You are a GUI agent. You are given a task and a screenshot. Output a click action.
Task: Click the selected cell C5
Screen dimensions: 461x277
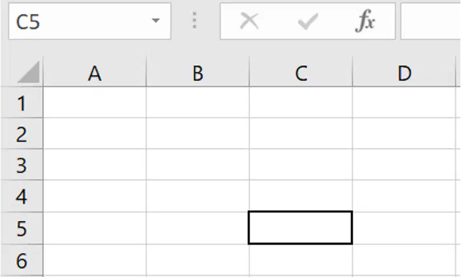coord(301,227)
